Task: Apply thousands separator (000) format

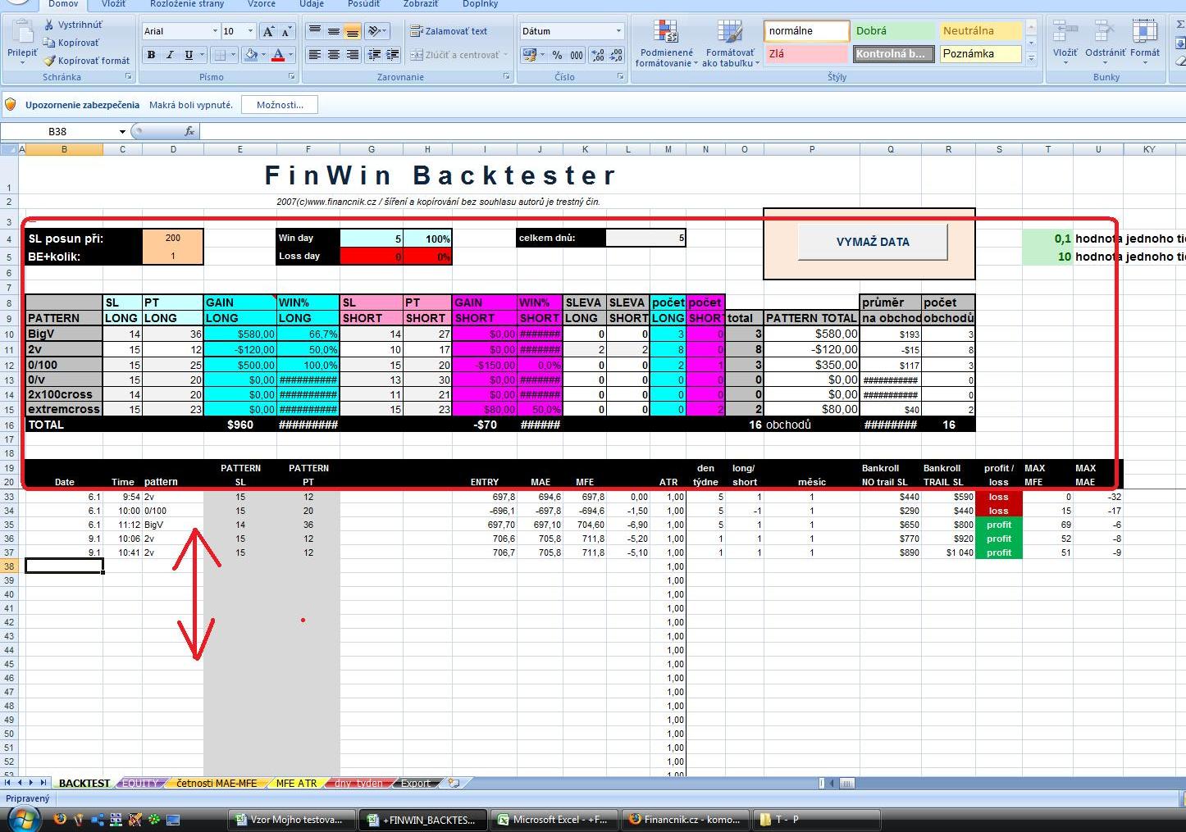Action: click(x=577, y=55)
